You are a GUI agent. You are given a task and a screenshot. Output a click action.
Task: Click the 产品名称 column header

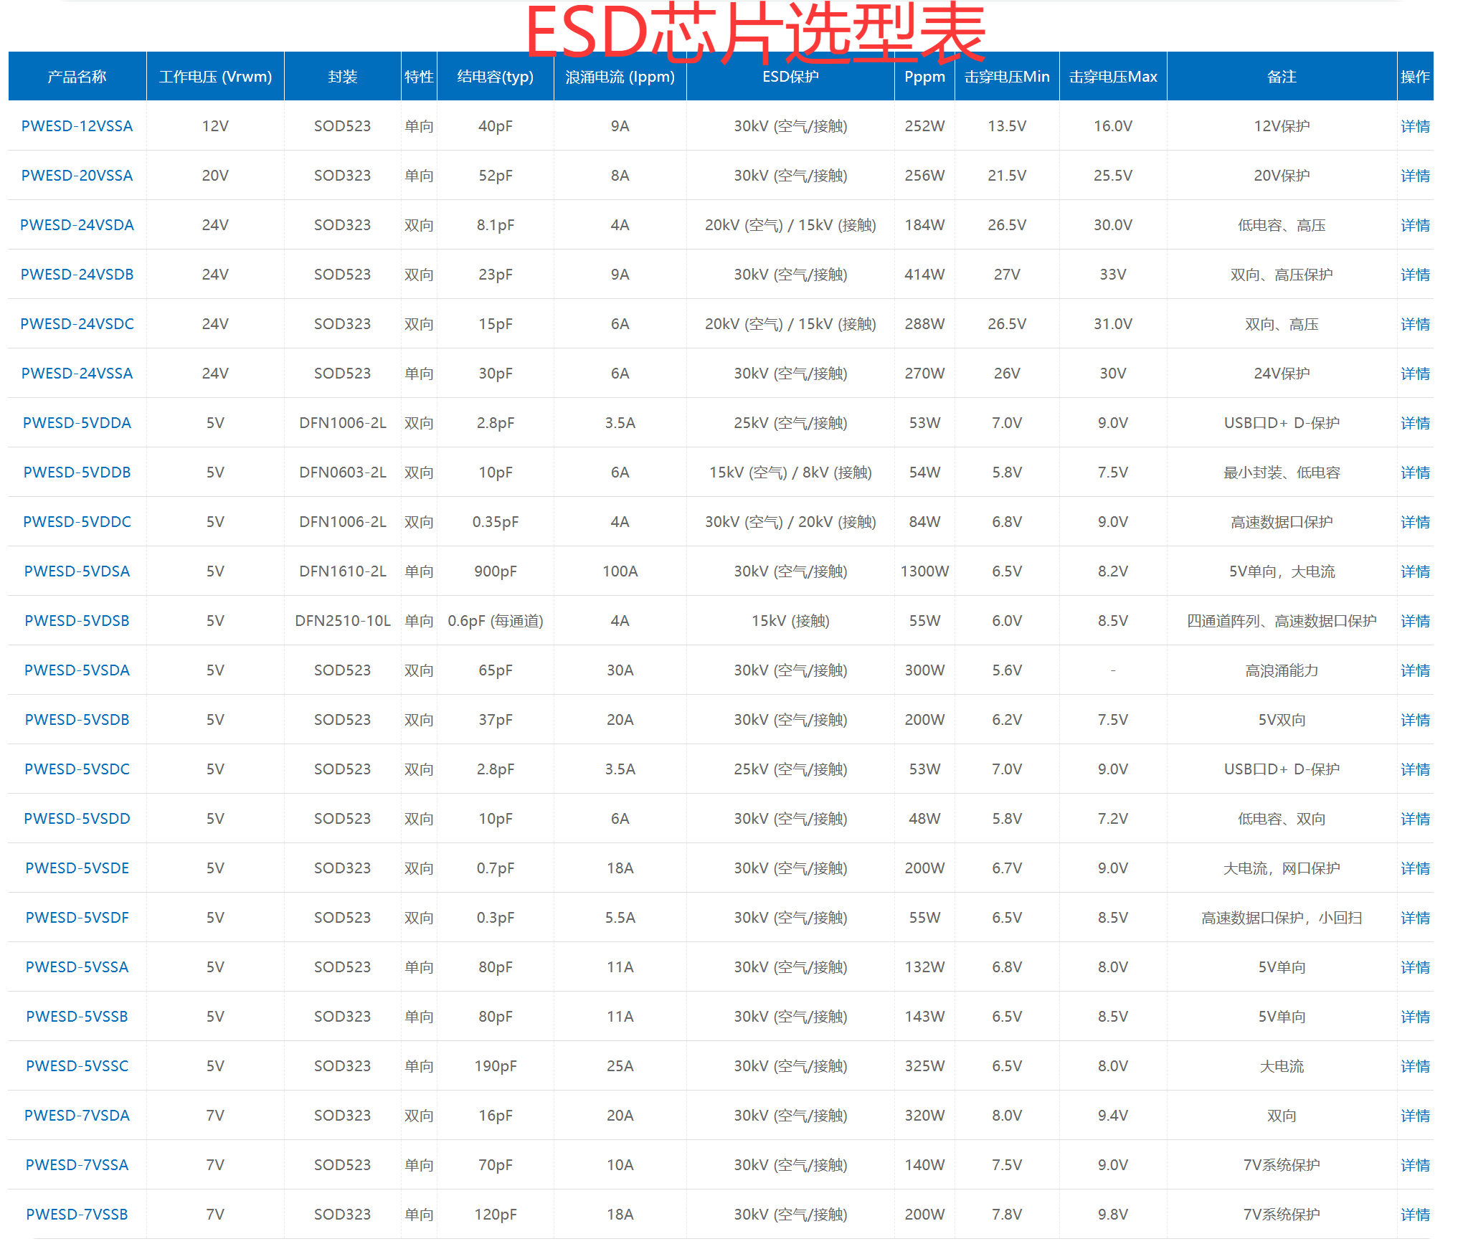(77, 77)
